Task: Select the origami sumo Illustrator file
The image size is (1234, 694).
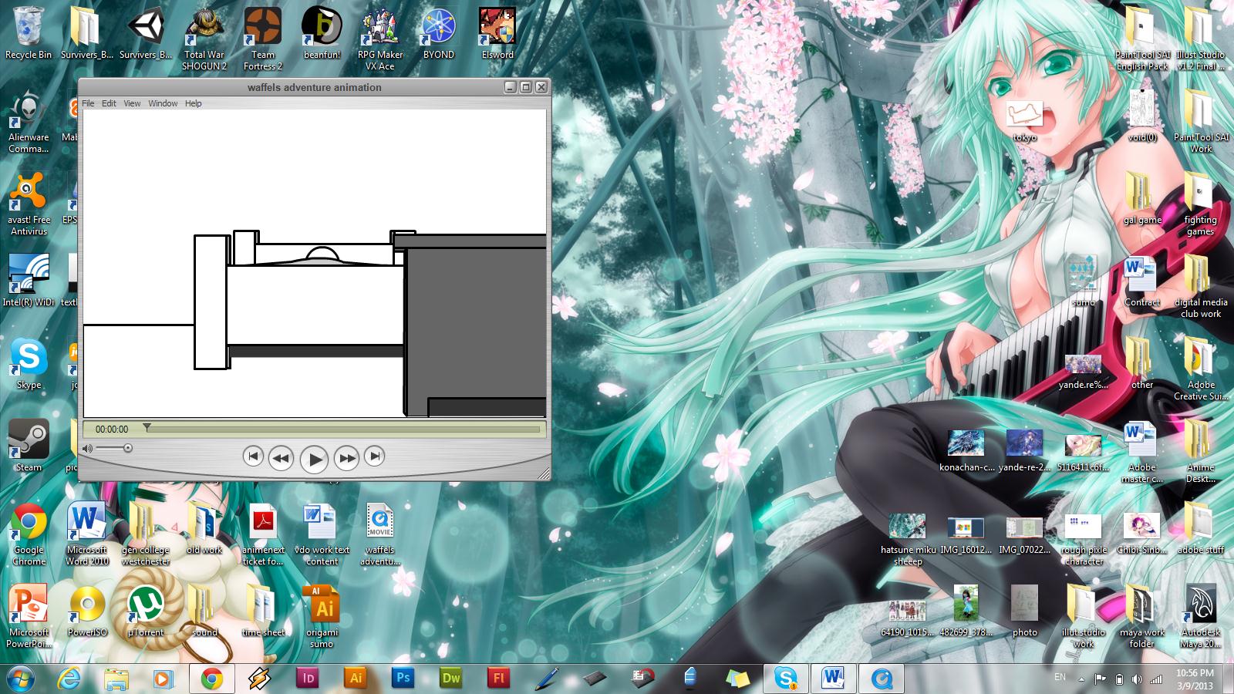Action: [x=322, y=616]
